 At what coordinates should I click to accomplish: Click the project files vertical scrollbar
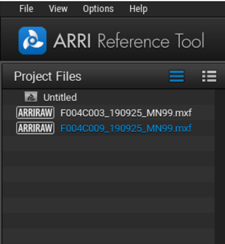[220, 167]
